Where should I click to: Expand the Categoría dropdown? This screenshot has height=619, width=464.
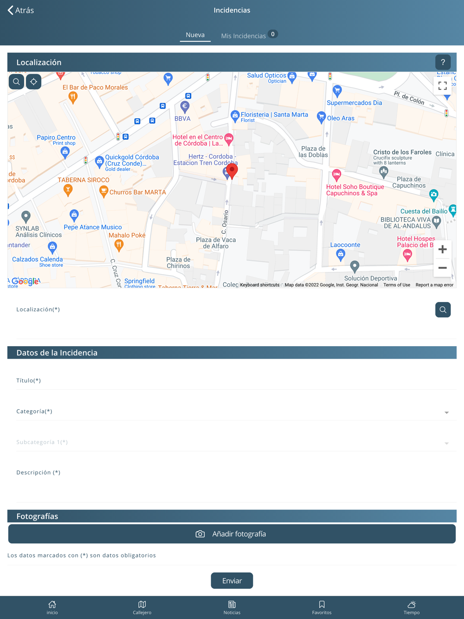click(236, 412)
